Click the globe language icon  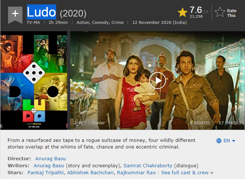219,141
